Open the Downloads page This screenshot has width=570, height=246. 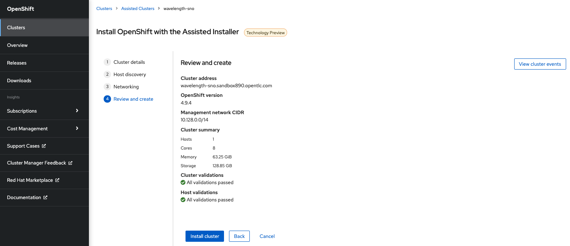click(19, 80)
